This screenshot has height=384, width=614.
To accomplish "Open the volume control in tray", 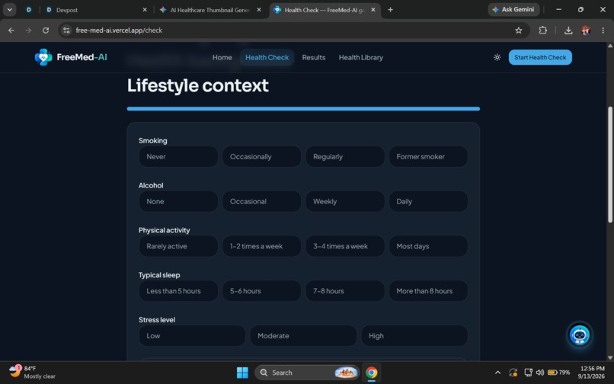I will (x=540, y=373).
